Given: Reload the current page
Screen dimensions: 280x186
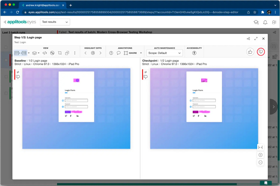Looking at the screenshot, I should [x=17, y=12].
